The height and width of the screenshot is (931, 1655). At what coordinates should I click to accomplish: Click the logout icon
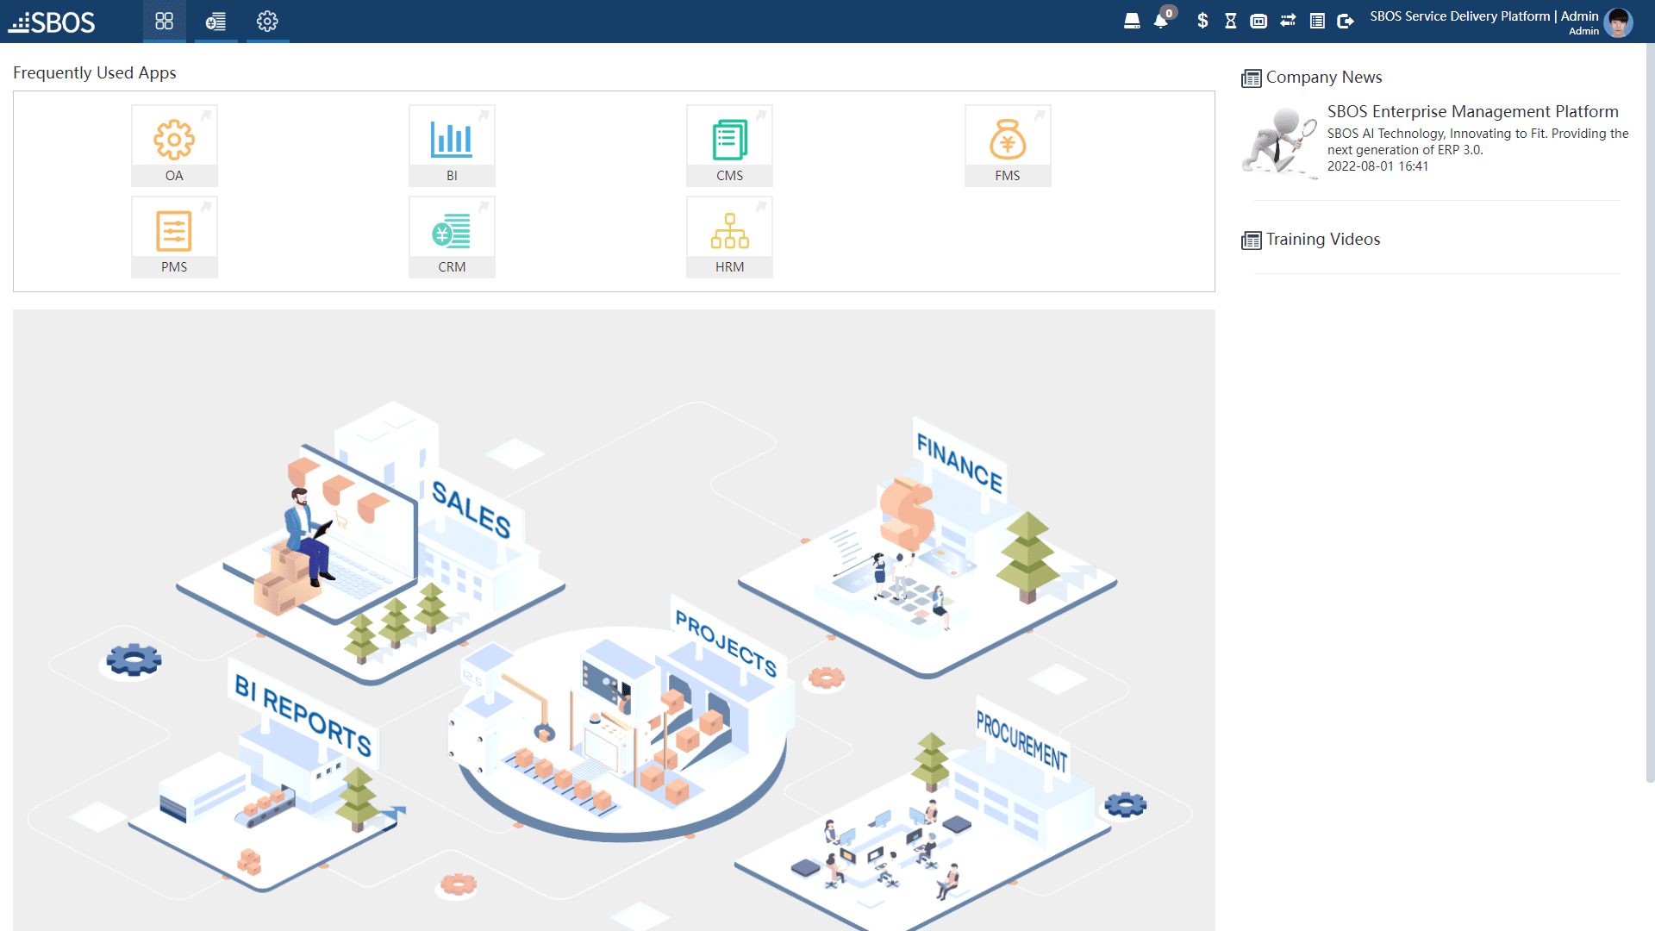click(1345, 21)
